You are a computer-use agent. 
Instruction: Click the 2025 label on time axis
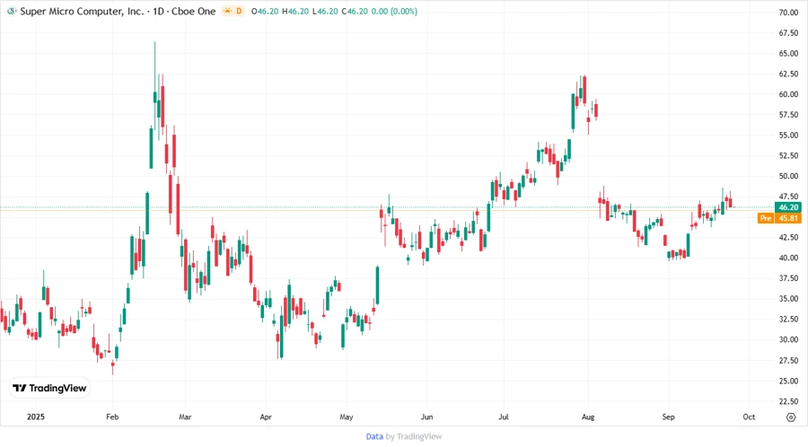[36, 417]
